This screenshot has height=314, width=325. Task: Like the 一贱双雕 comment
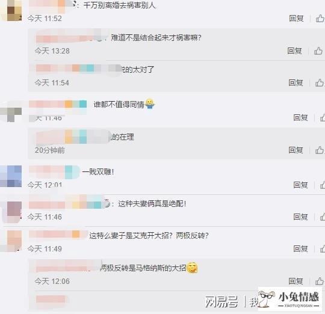[323, 185]
